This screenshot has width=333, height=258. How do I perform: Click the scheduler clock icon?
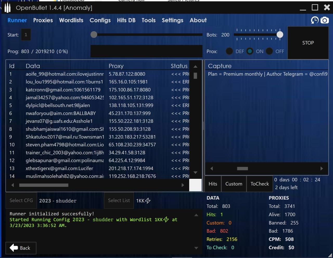click(x=315, y=20)
